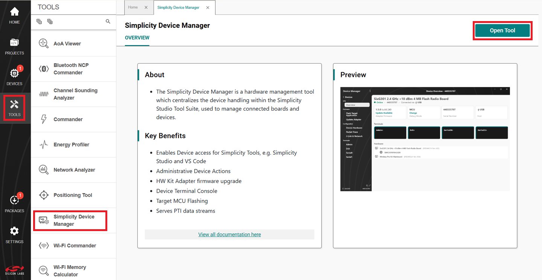
Task: Open Packages from the left sidebar
Action: click(x=14, y=204)
